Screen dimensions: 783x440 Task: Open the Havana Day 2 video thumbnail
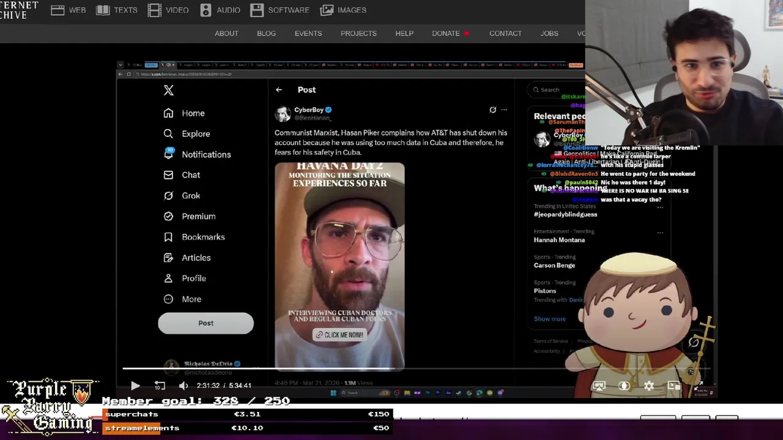(340, 266)
